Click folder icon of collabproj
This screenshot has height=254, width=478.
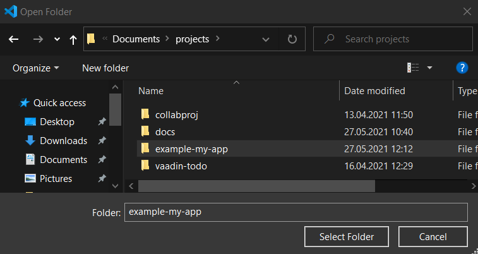(145, 114)
